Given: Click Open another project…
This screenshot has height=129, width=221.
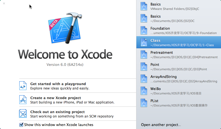Looking at the screenshot, I should (161, 125).
